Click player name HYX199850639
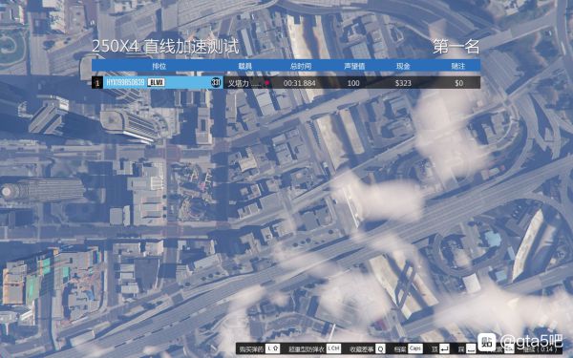Viewport: 573px width, 358px height. click(x=125, y=83)
